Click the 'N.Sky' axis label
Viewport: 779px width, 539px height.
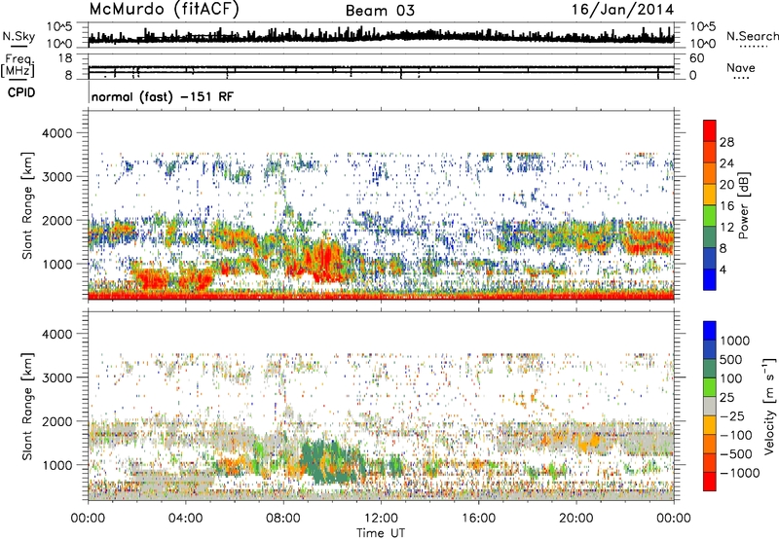click(19, 36)
